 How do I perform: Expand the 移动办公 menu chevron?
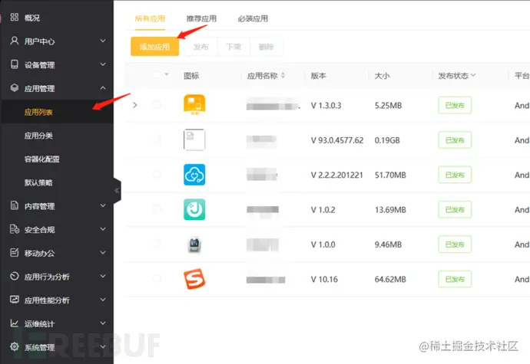click(x=103, y=252)
